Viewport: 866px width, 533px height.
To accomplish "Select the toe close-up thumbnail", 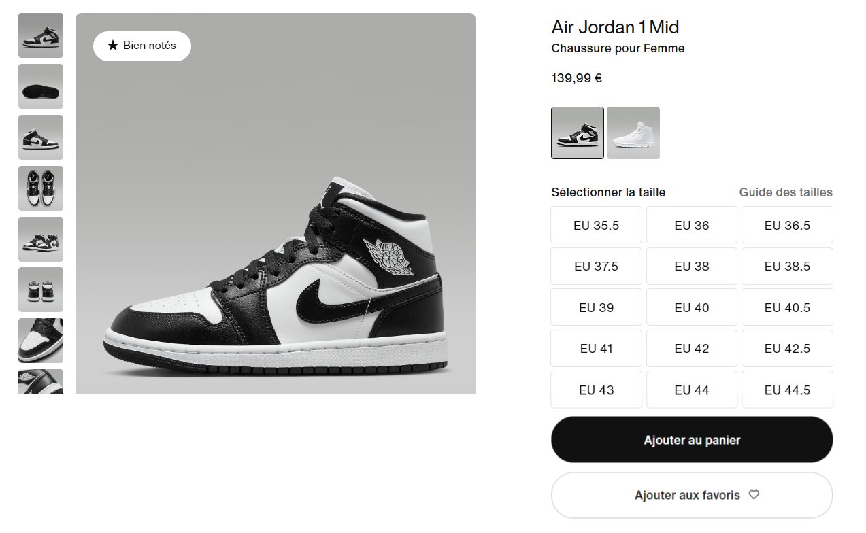I will click(x=41, y=341).
